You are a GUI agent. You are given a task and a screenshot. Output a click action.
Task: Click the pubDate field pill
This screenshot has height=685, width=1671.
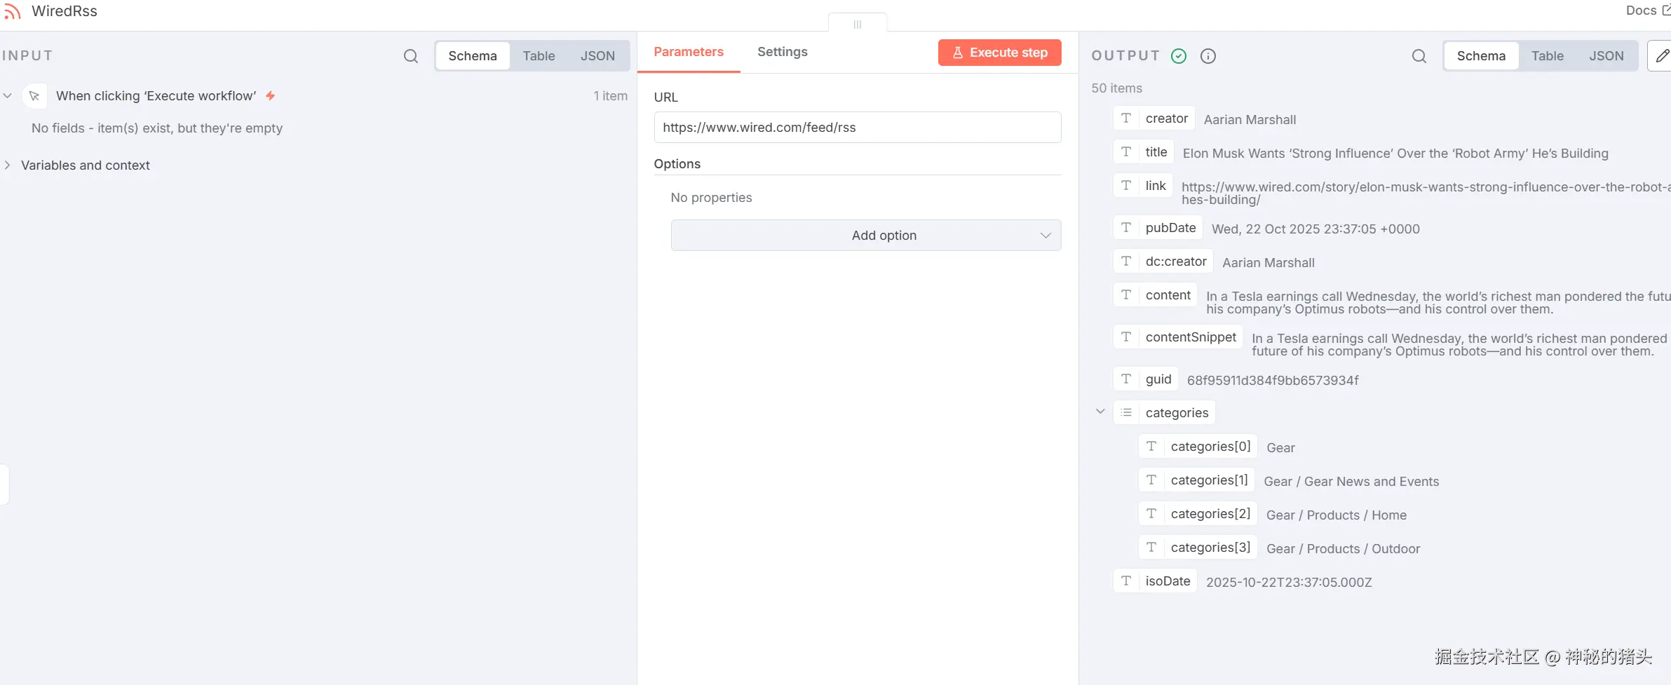tap(1158, 228)
